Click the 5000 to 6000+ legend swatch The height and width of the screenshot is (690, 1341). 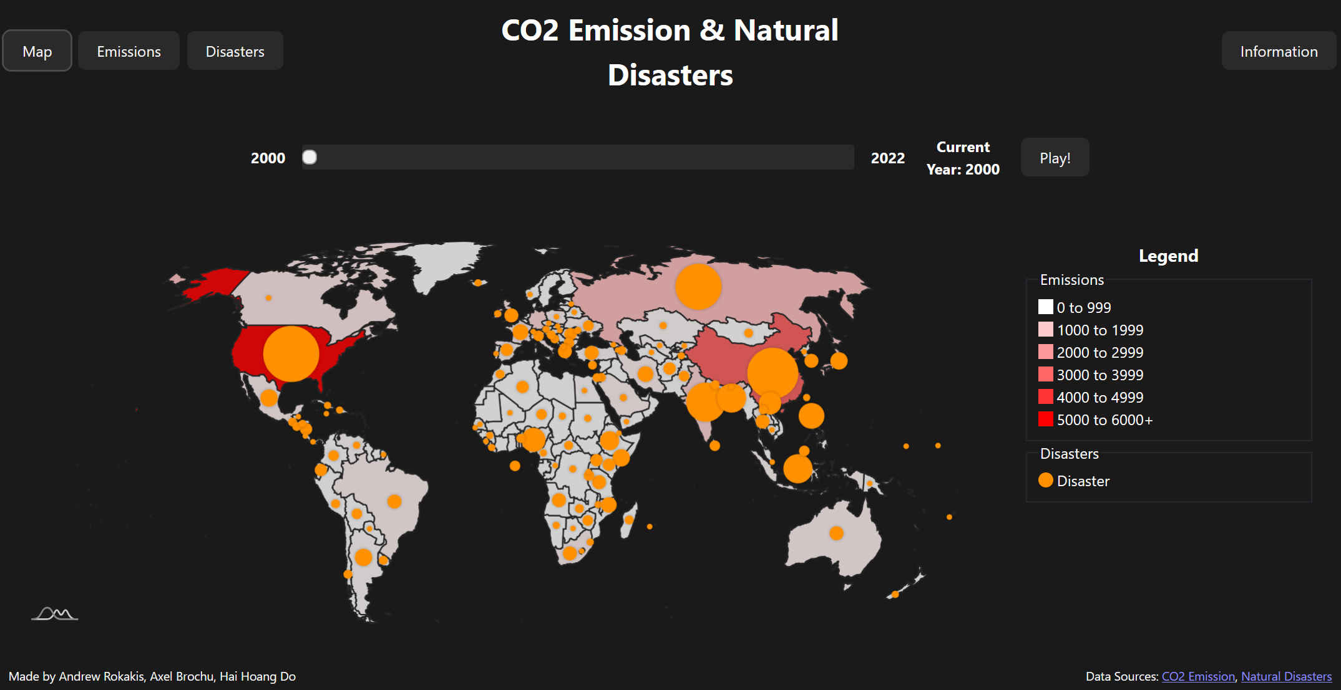pos(1046,419)
